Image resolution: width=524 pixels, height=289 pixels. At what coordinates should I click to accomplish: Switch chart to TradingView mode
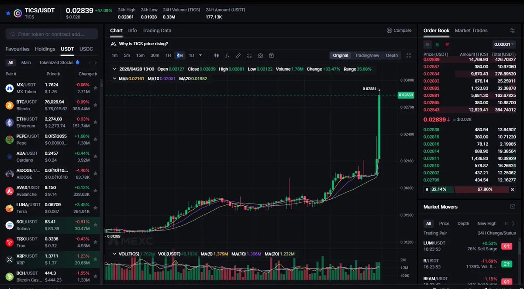tap(367, 55)
